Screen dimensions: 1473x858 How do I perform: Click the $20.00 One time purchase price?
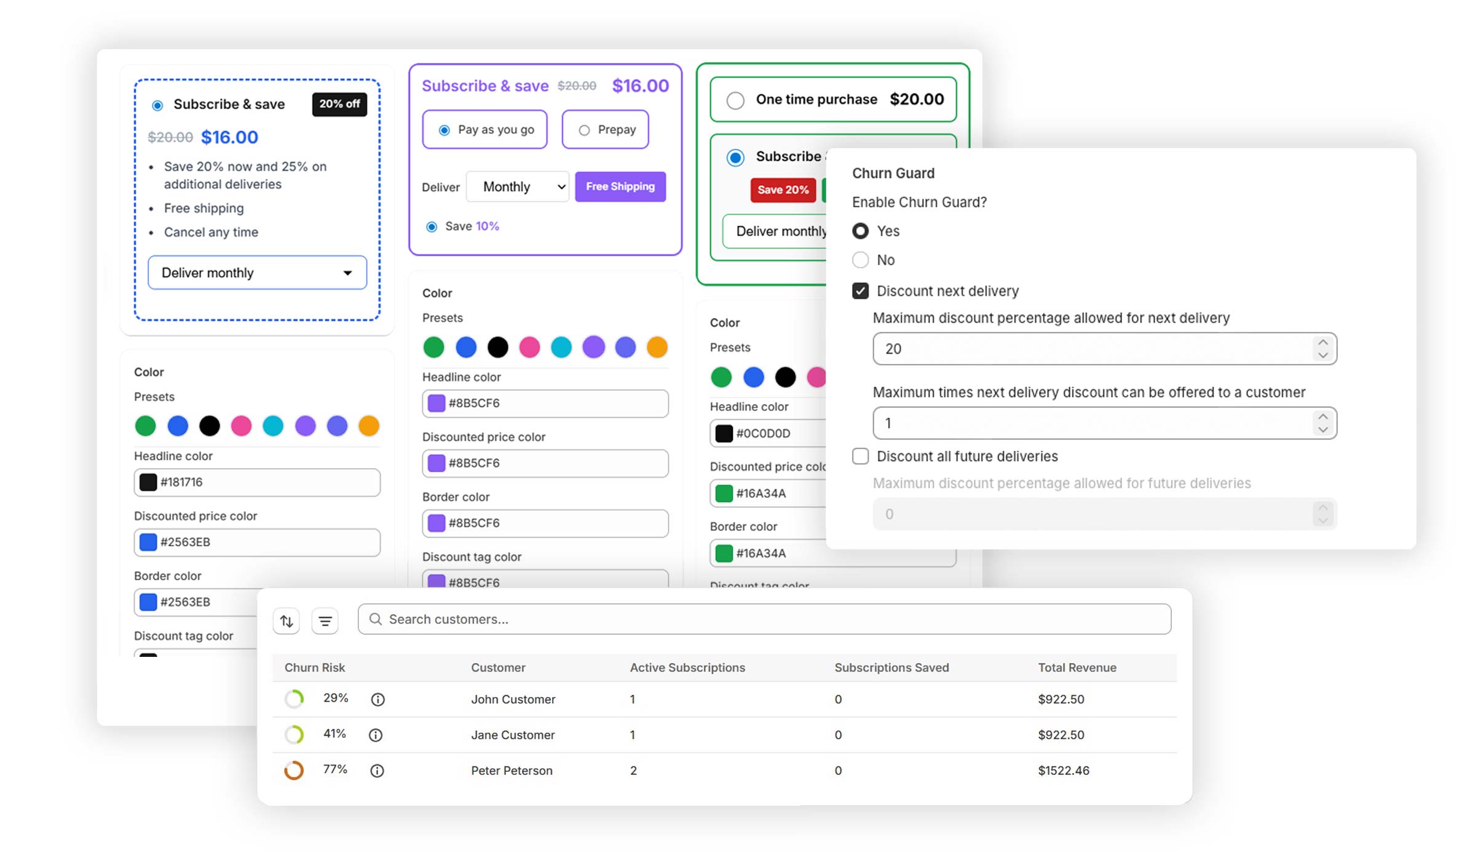pos(917,100)
